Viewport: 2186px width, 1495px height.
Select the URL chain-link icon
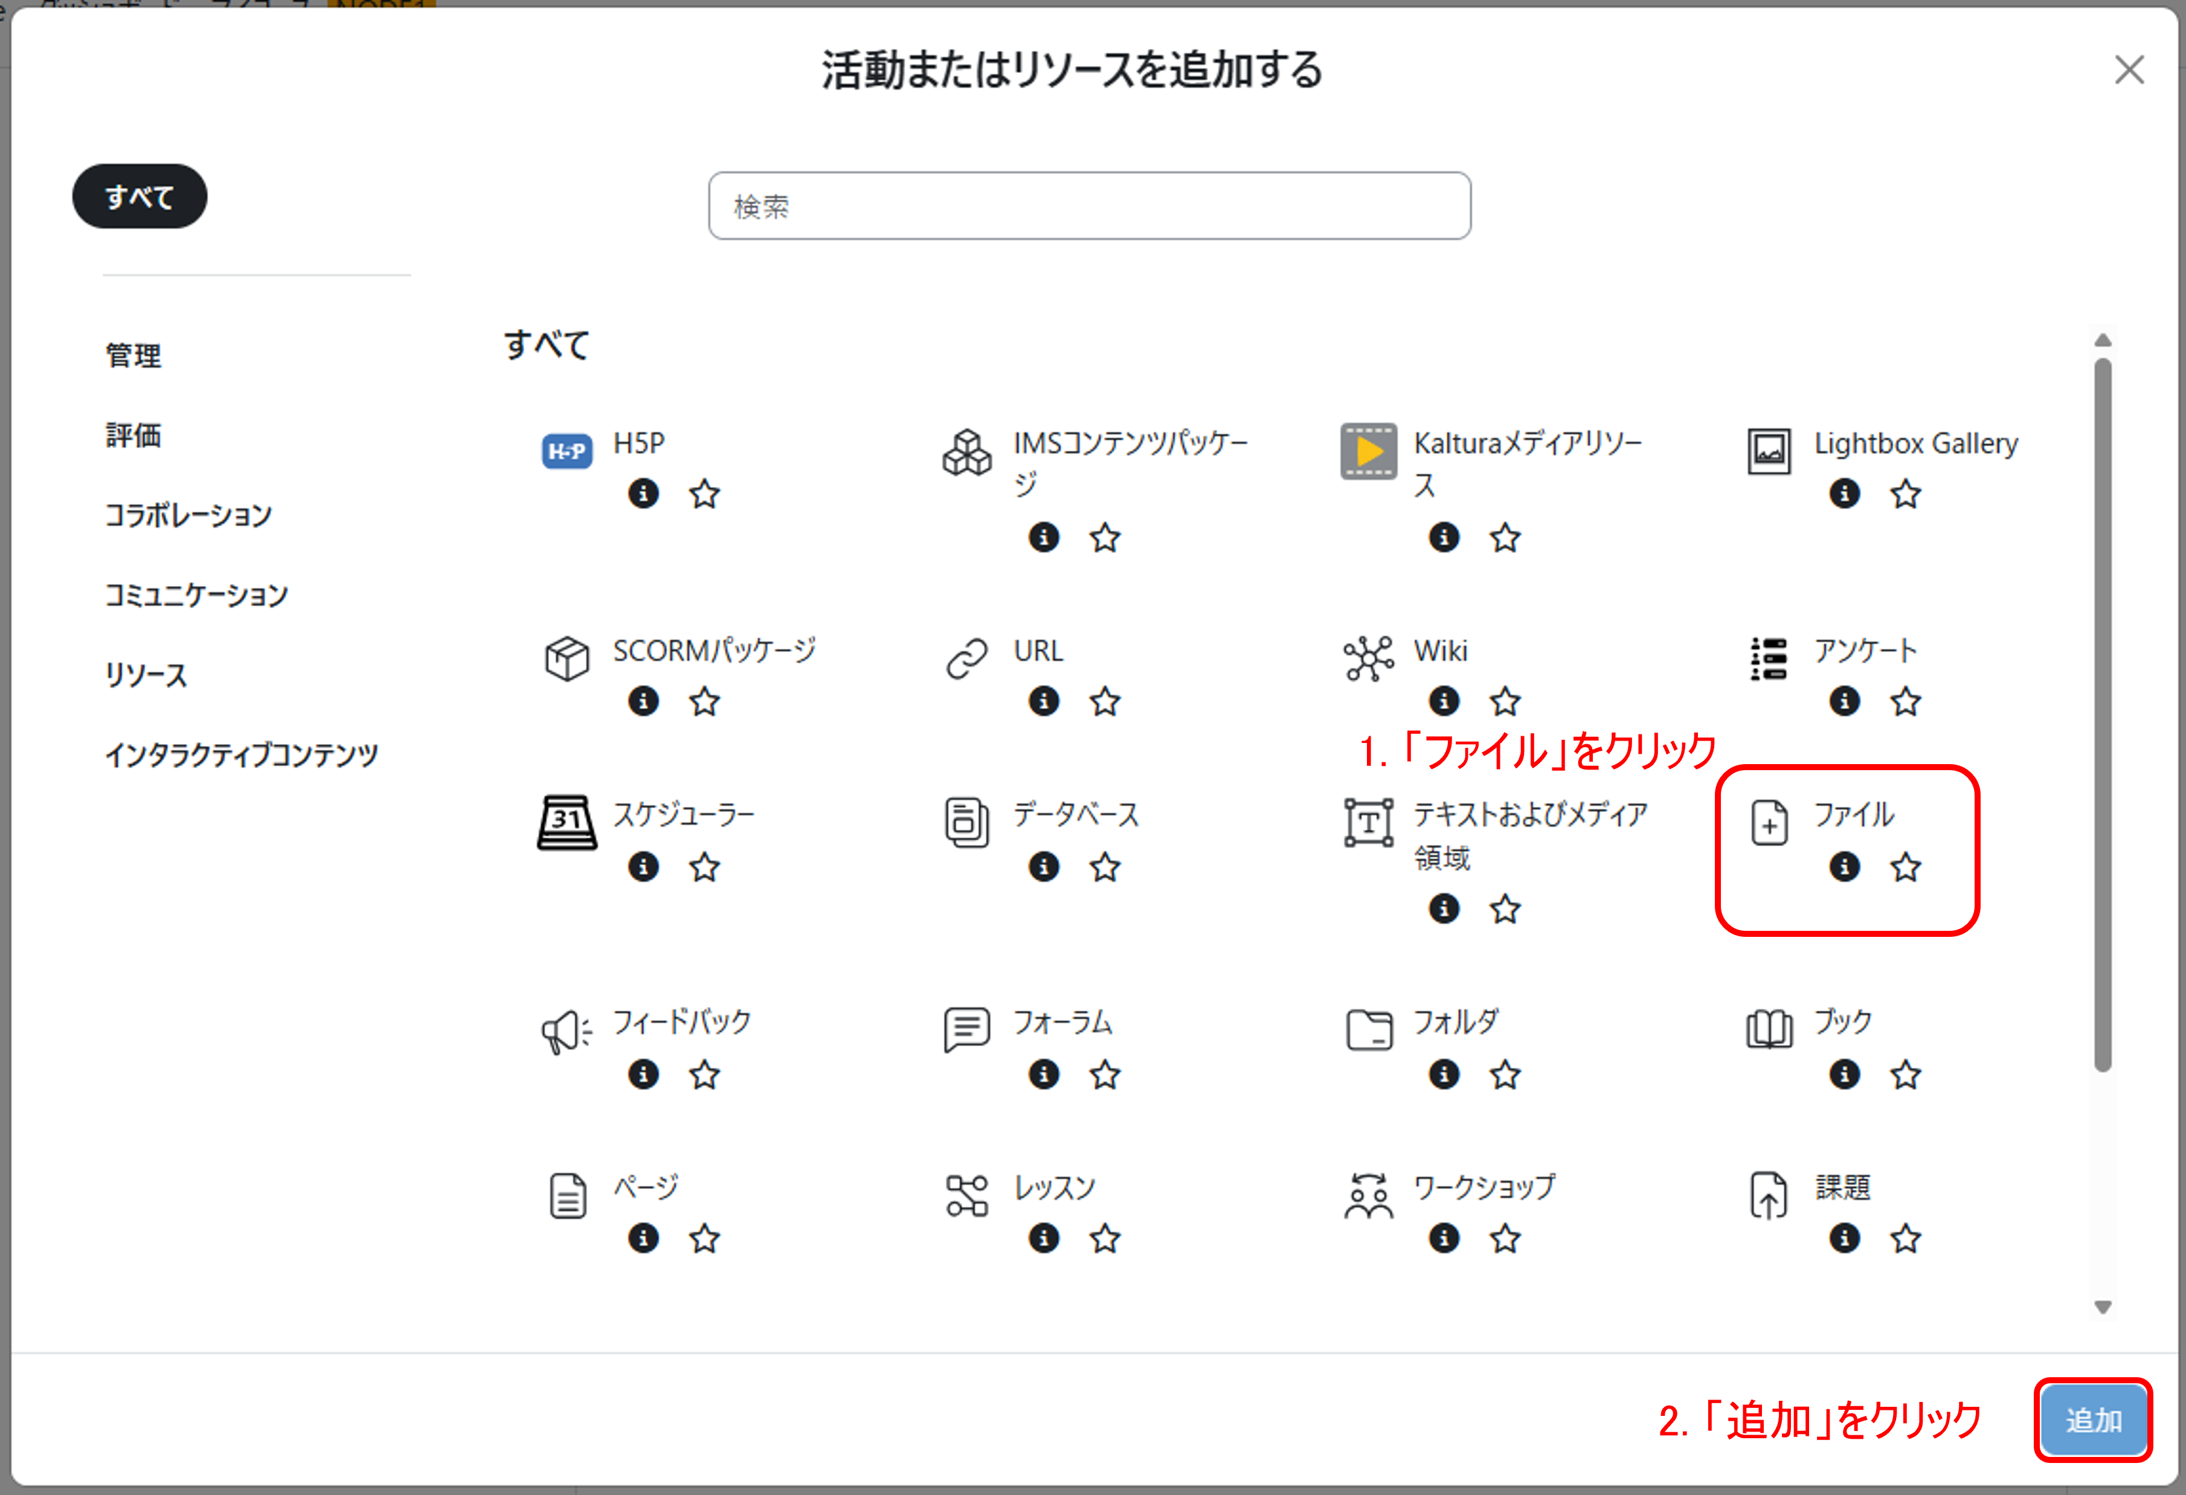click(967, 658)
